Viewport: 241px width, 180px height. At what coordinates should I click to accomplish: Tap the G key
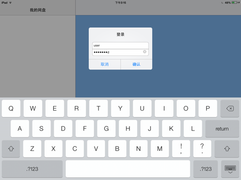point(106,128)
